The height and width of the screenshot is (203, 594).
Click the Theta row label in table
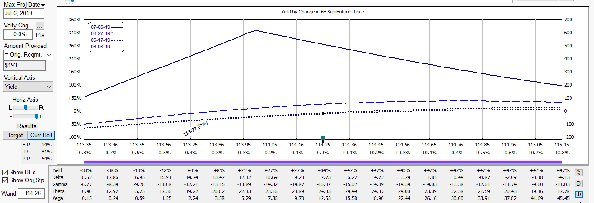pos(58,191)
